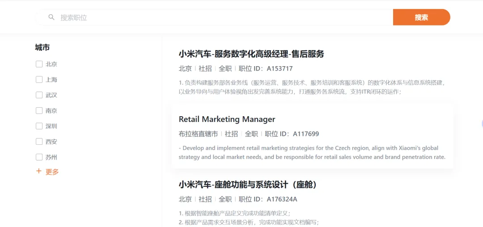Click job ID text A153717
483x227 pixels.
tap(280, 69)
